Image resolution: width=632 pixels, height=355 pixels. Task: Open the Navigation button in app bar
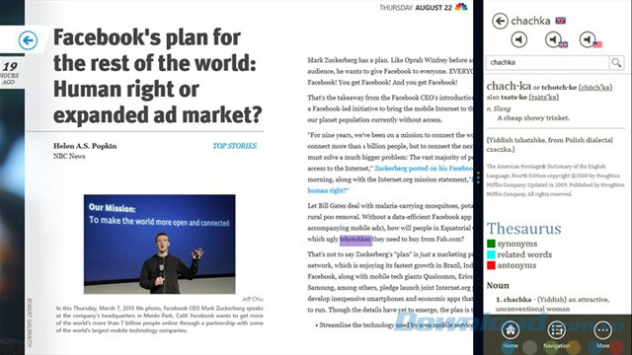pyautogui.click(x=557, y=334)
